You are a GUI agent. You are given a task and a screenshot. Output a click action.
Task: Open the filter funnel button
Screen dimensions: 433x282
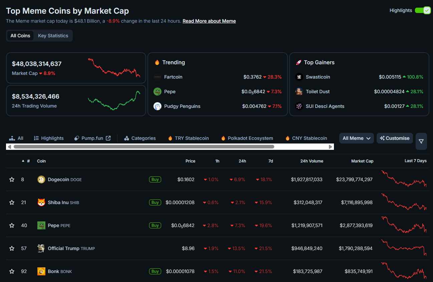421,141
